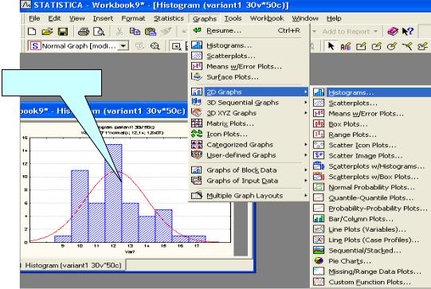Select the arrow pointer tool

coord(331,46)
